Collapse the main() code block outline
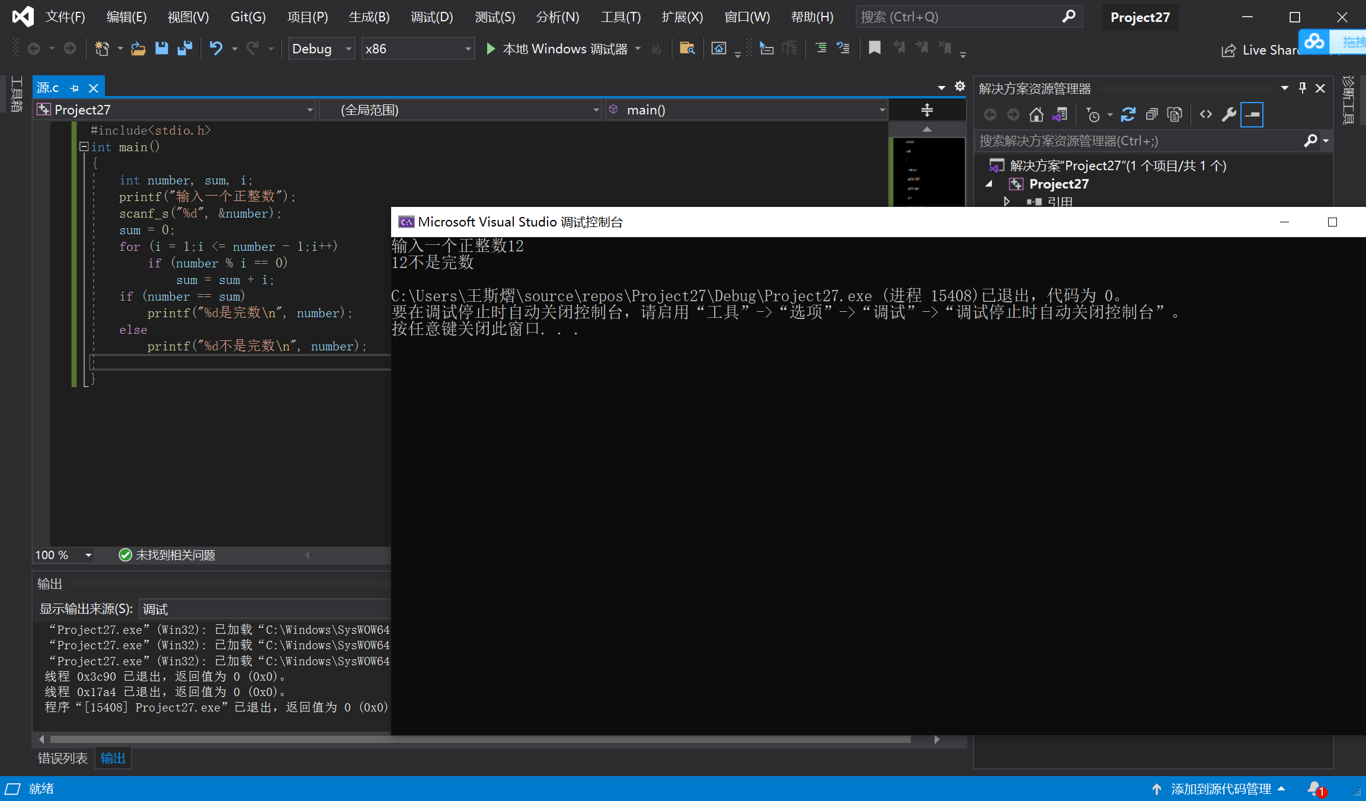Image resolution: width=1366 pixels, height=801 pixels. tap(84, 146)
